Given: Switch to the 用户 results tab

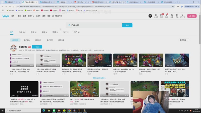Looking at the screenshot, I should (77, 32).
